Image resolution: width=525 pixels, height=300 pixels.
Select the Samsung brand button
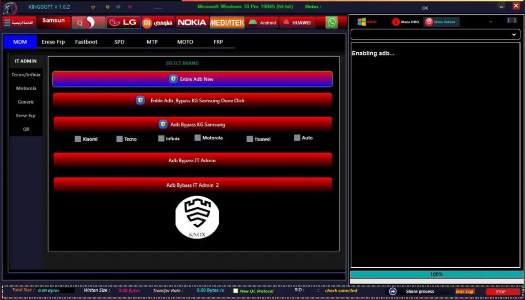53,22
